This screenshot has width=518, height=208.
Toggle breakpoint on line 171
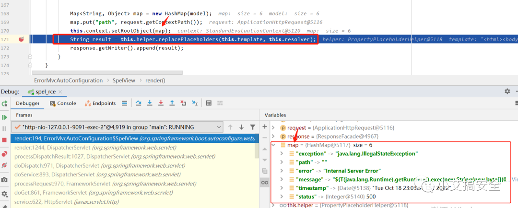21,39
